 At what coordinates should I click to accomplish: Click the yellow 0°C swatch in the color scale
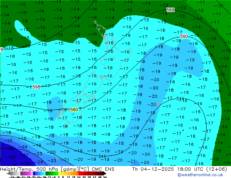[x=59, y=174]
